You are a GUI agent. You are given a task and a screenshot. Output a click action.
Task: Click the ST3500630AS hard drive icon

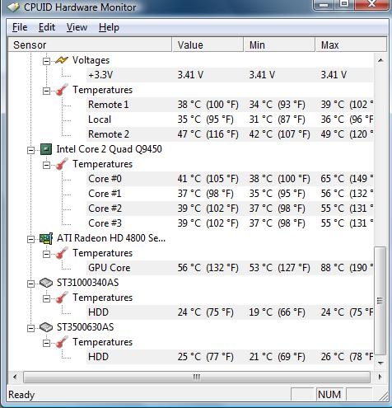coord(45,327)
